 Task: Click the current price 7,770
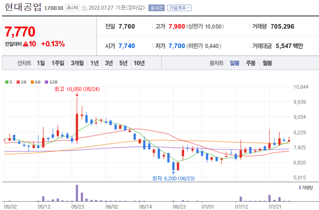click(20, 31)
